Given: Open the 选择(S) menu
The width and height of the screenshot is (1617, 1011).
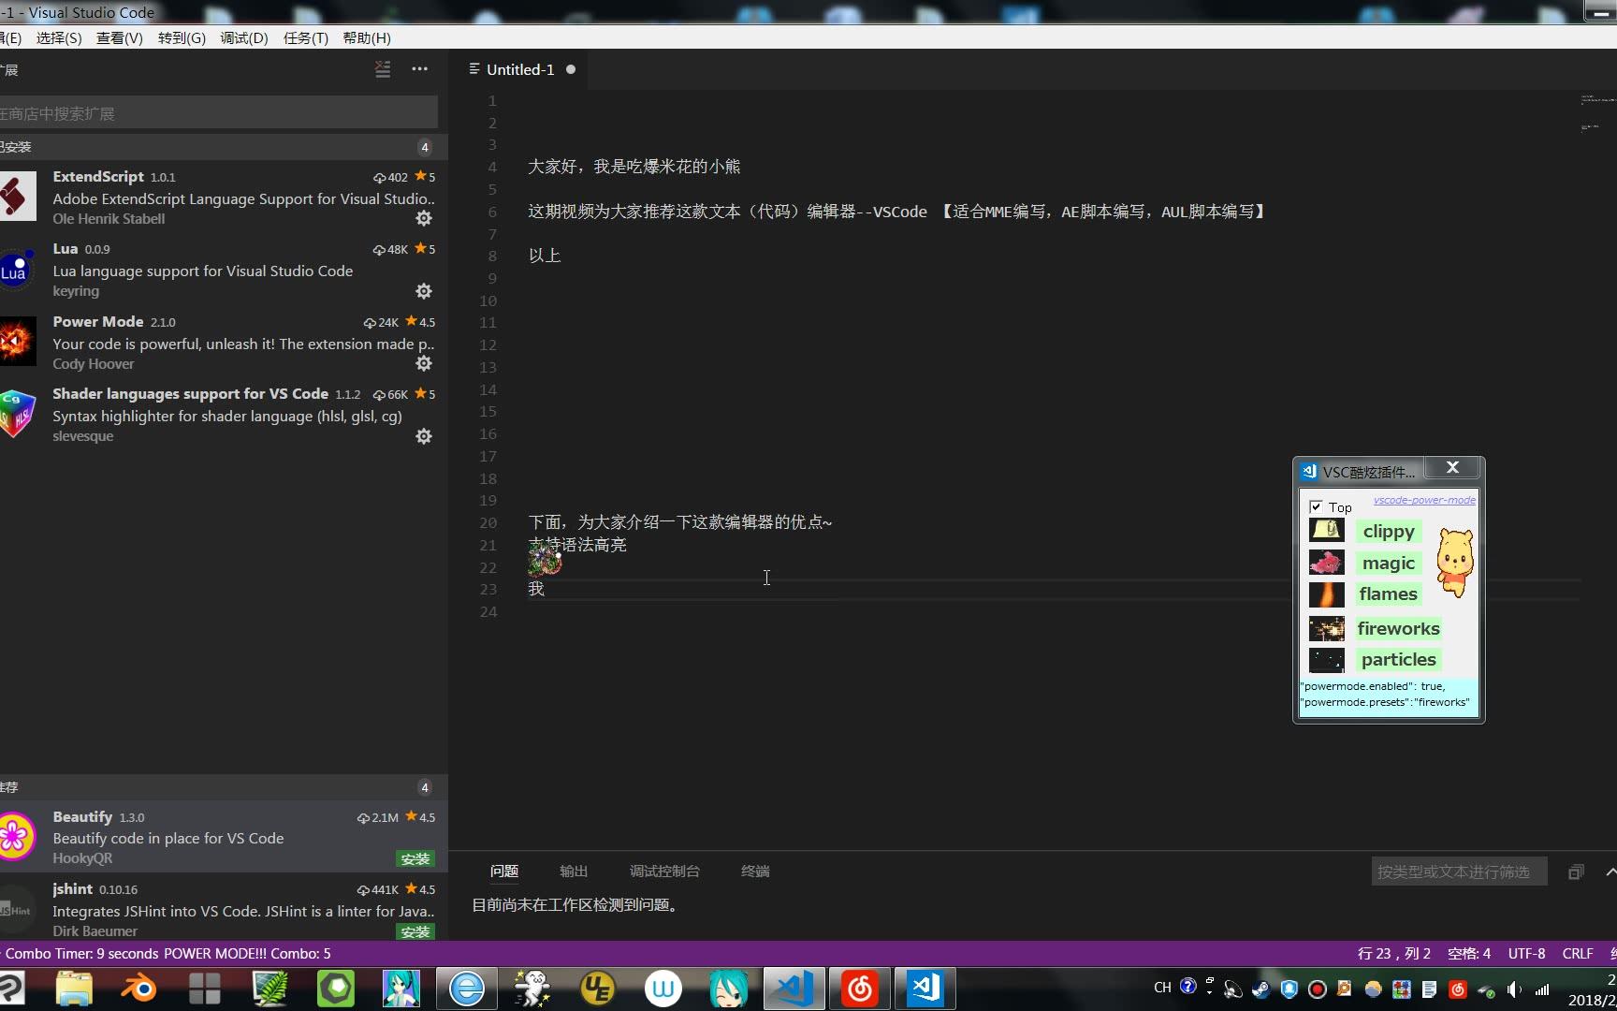Looking at the screenshot, I should [59, 37].
